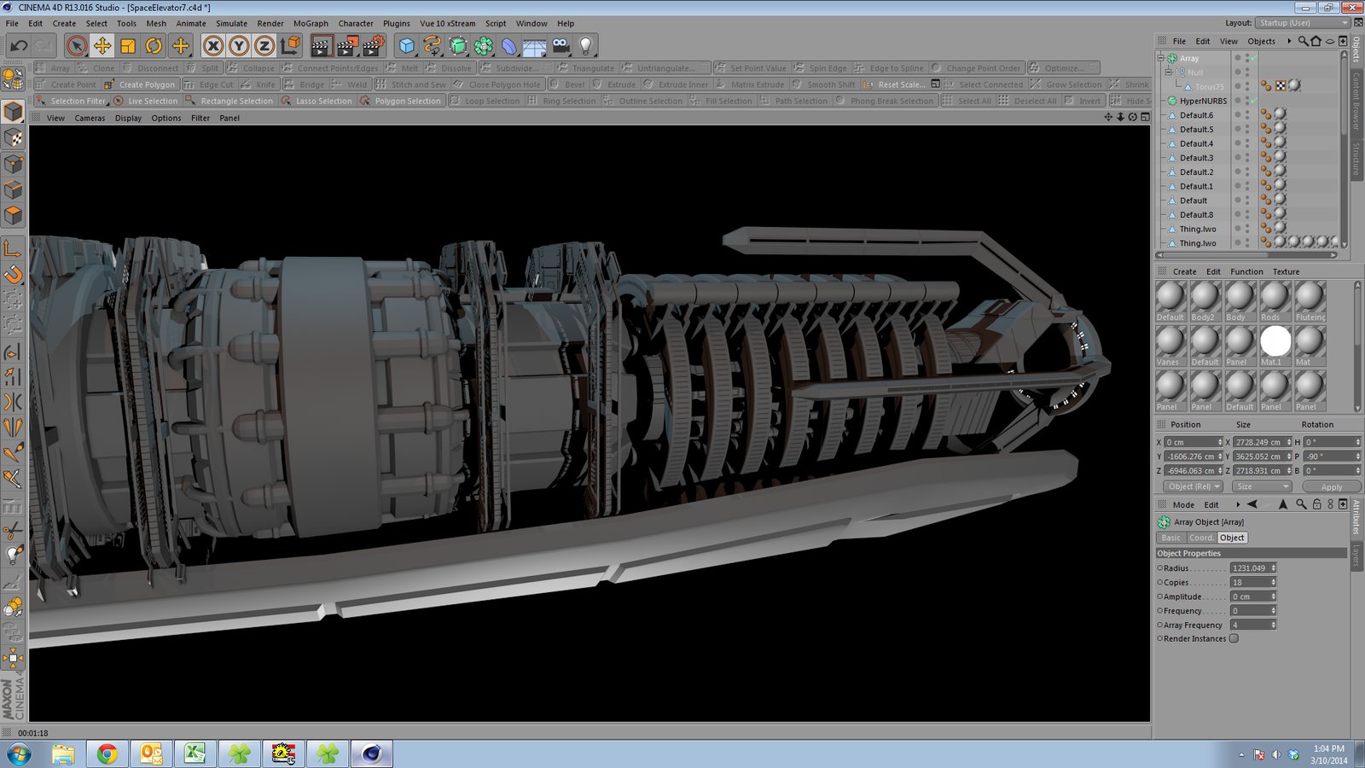Collapse the Array object tree
Viewport: 1365px width, 768px height.
[x=1161, y=58]
